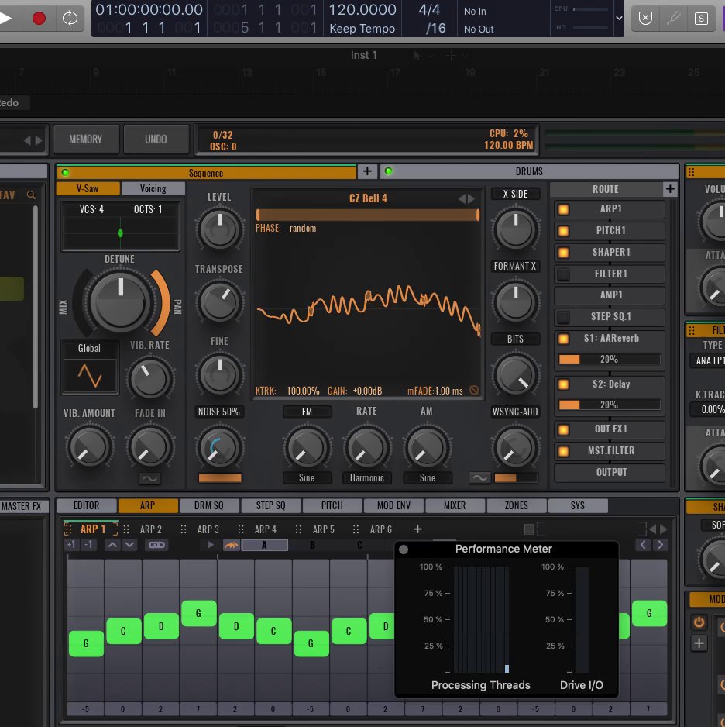This screenshot has width=725, height=727.
Task: Open the FM waveform 'Sine' dropdown
Action: pyautogui.click(x=307, y=477)
